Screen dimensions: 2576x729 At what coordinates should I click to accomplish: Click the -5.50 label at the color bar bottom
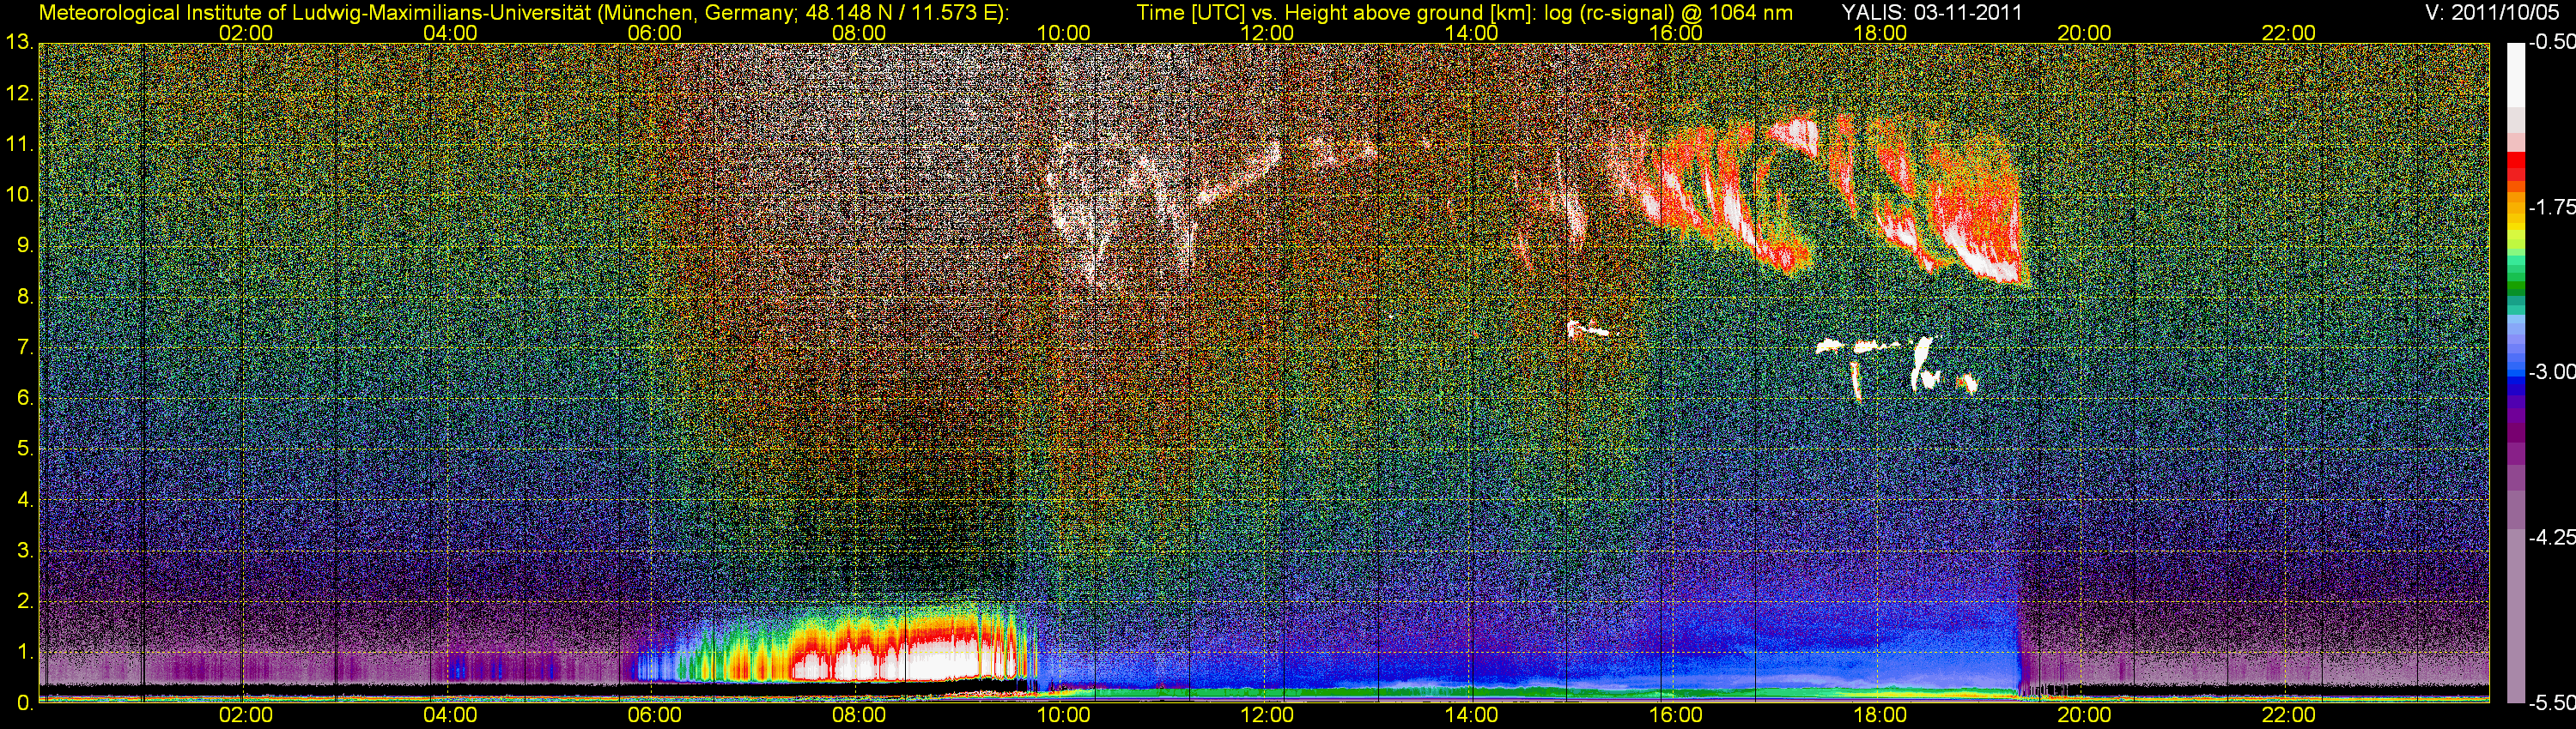pyautogui.click(x=2551, y=703)
